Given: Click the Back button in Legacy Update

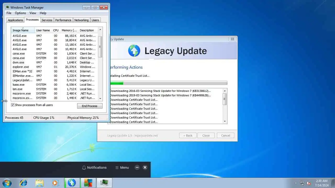Looking at the screenshot, I should click(188, 136).
